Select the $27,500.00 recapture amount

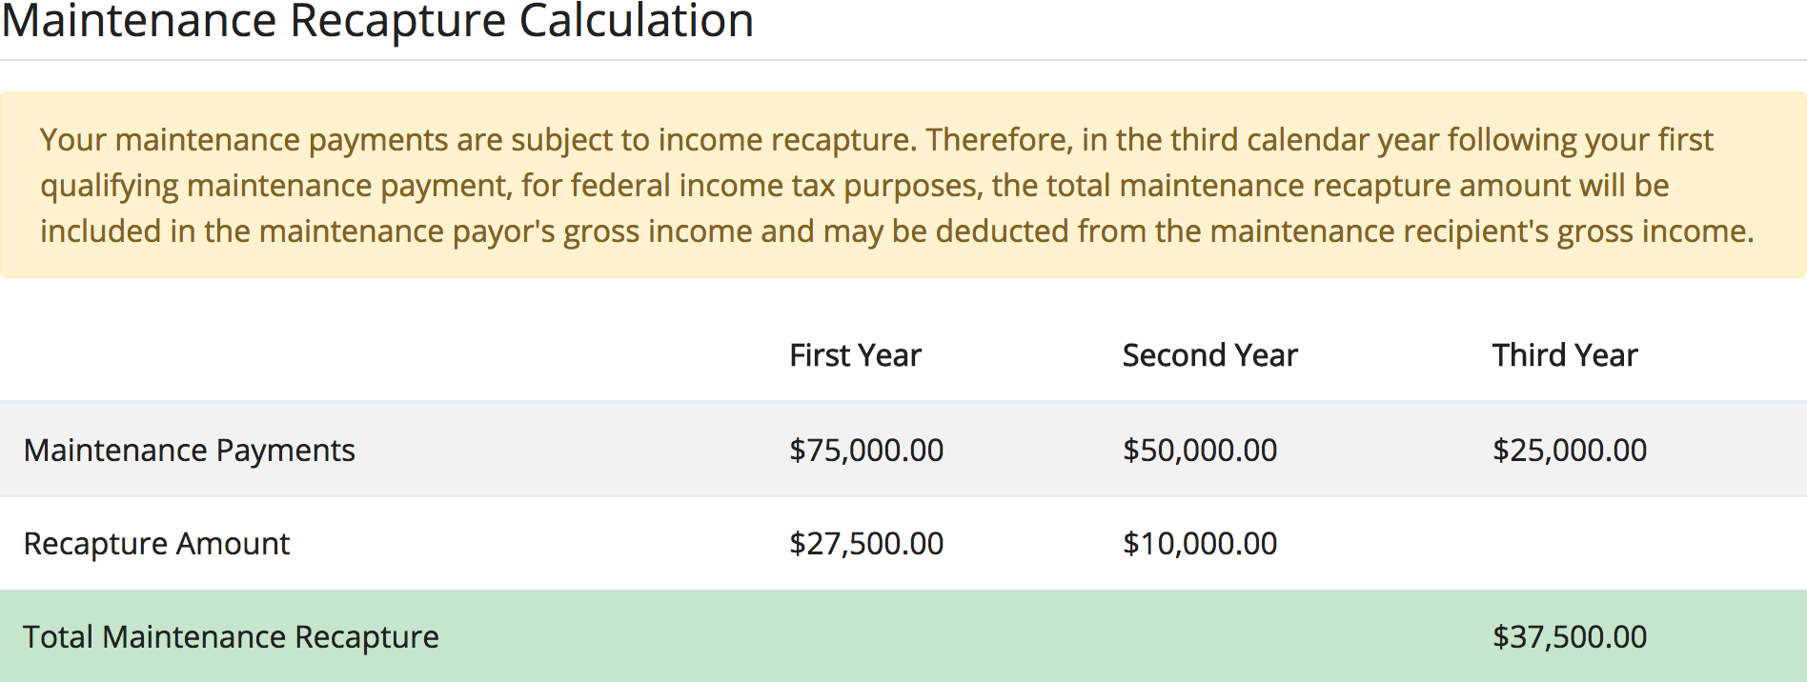865,543
